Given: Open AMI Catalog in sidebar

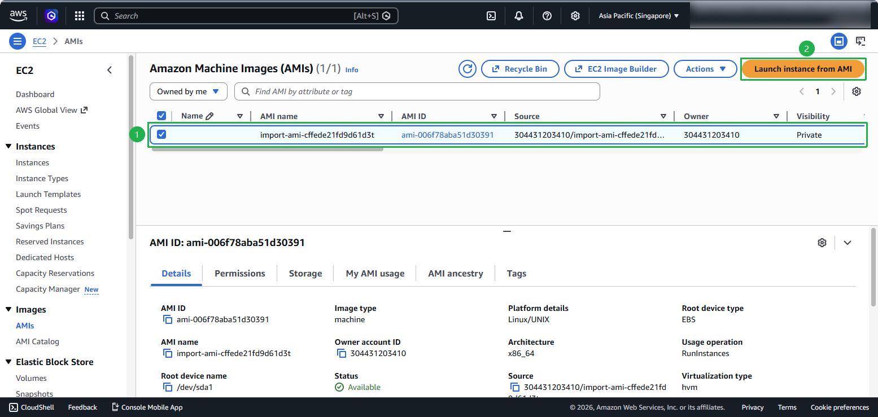Looking at the screenshot, I should pyautogui.click(x=37, y=341).
